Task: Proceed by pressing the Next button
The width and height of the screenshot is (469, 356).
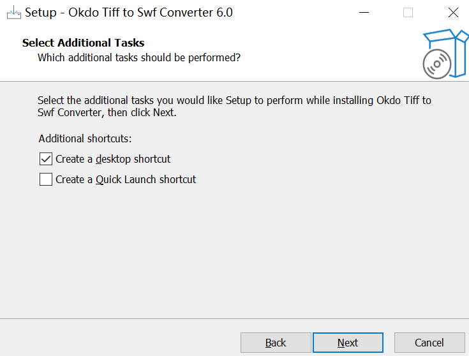Action: coord(348,343)
